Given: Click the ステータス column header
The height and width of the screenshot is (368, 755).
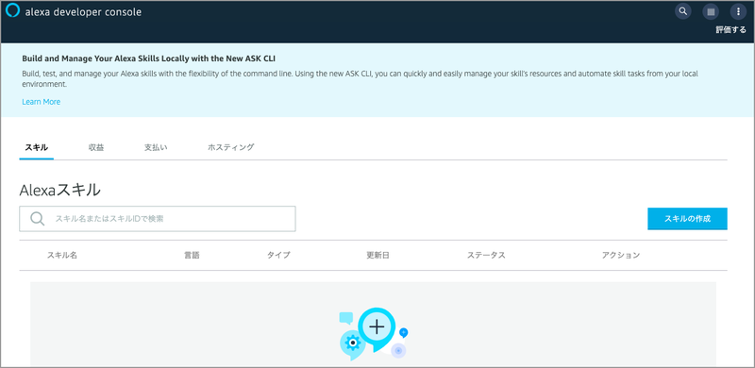Looking at the screenshot, I should click(486, 256).
